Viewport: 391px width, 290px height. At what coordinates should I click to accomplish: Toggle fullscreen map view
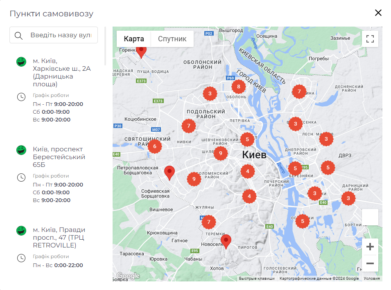click(x=370, y=39)
